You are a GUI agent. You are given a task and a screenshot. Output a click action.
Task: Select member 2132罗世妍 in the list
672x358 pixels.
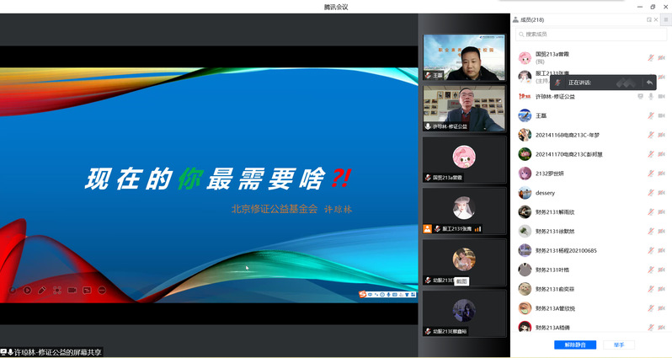554,174
